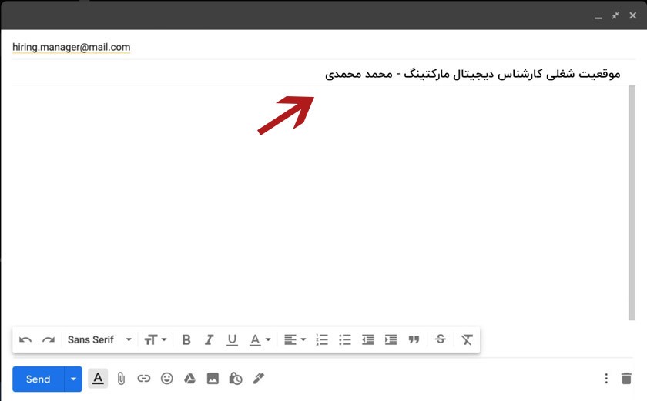Screen dimensions: 647x401
Task: Insert files using the Google Drive icon
Action: pyautogui.click(x=189, y=379)
